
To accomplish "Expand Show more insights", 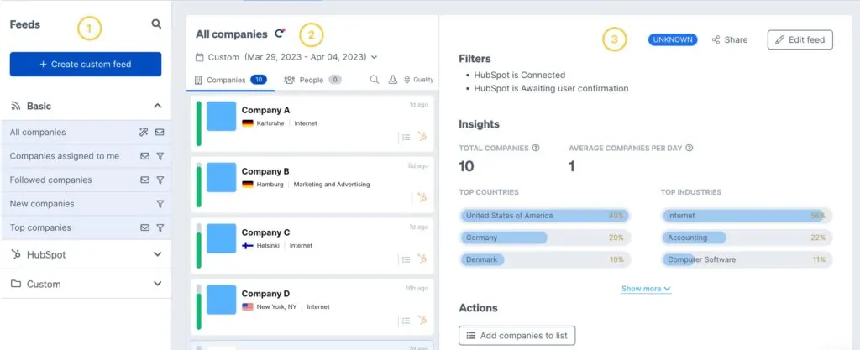I will (646, 289).
